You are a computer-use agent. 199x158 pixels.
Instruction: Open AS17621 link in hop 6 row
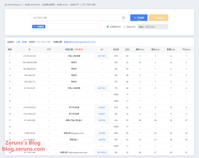(x=102, y=88)
